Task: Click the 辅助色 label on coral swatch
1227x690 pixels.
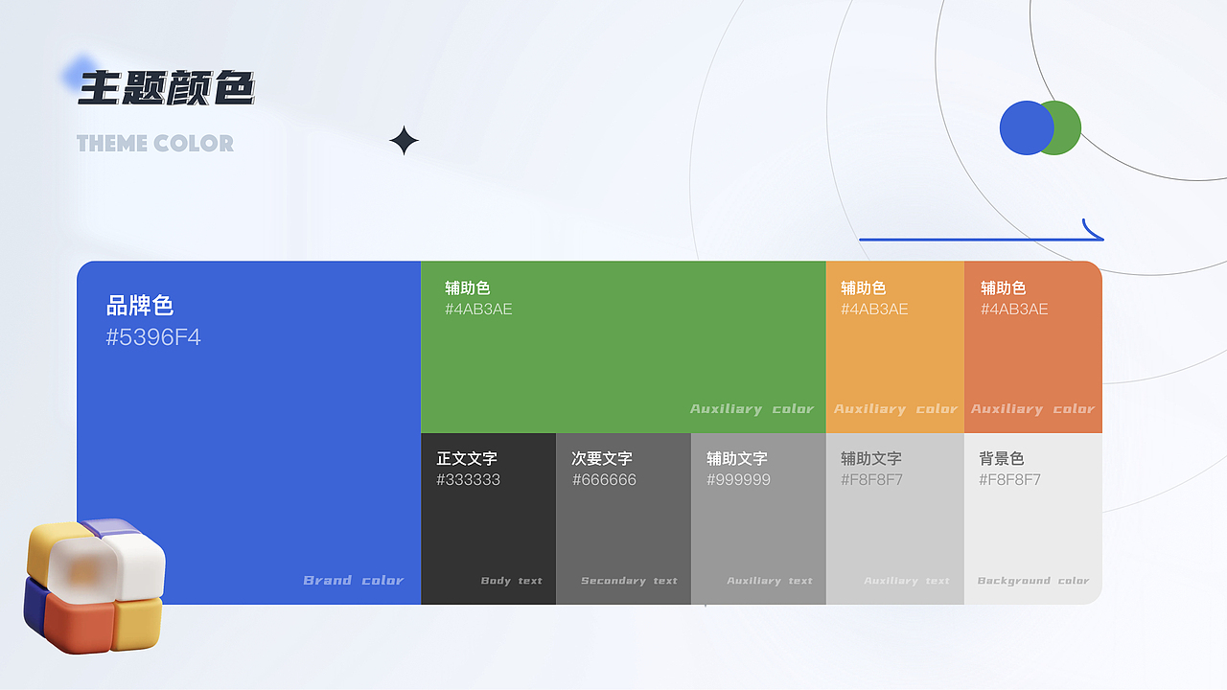Action: click(x=1004, y=287)
